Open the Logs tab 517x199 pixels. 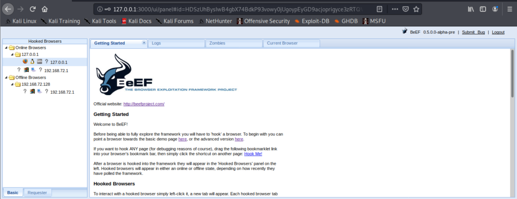[176, 43]
